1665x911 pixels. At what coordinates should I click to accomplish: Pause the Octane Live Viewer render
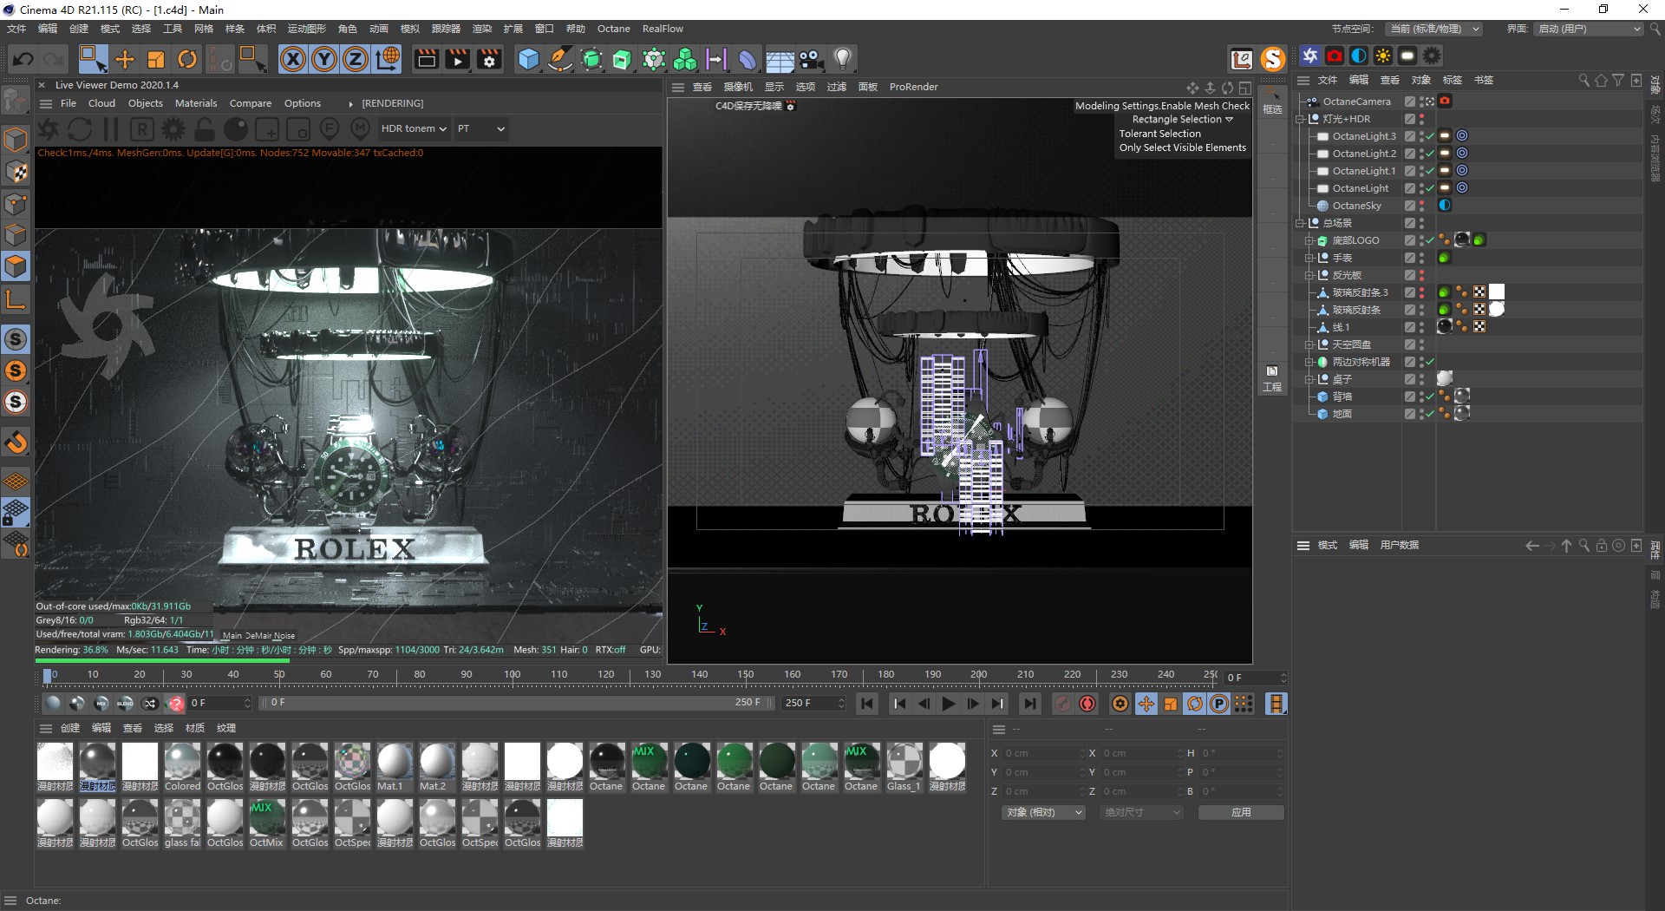111,129
